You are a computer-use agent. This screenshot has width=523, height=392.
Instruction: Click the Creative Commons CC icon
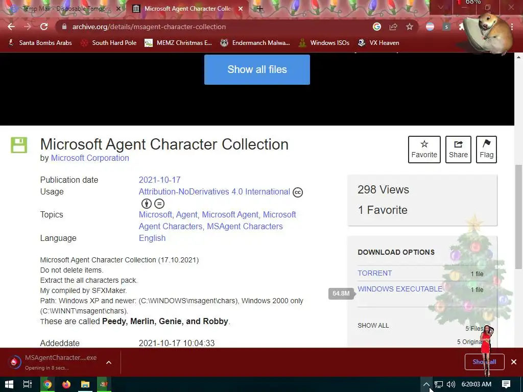pos(298,192)
